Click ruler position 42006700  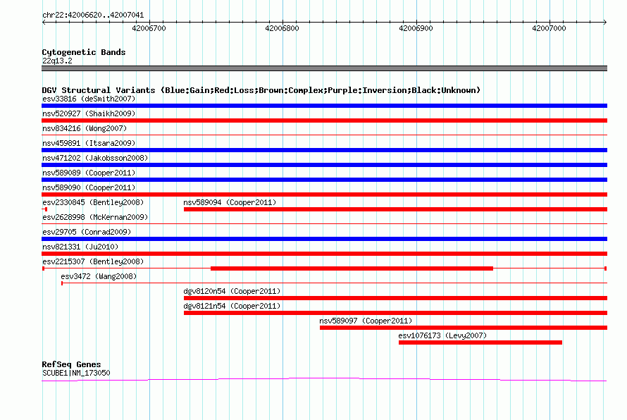tap(149, 28)
